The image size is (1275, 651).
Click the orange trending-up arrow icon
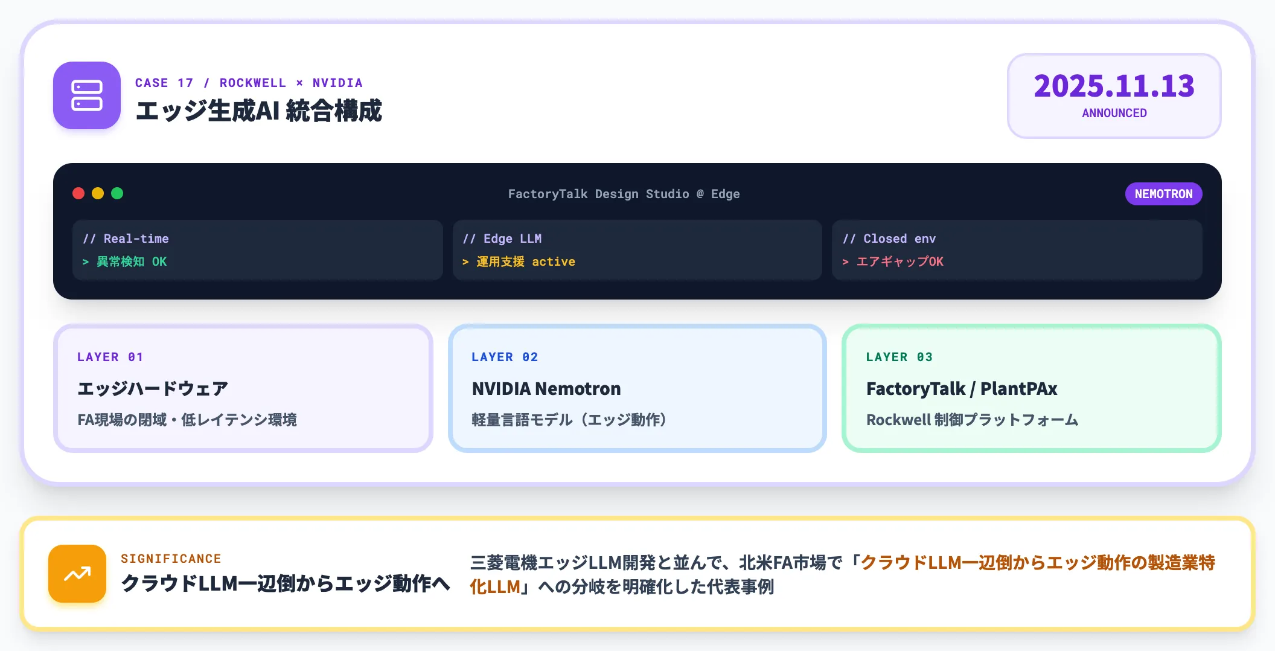(x=77, y=574)
